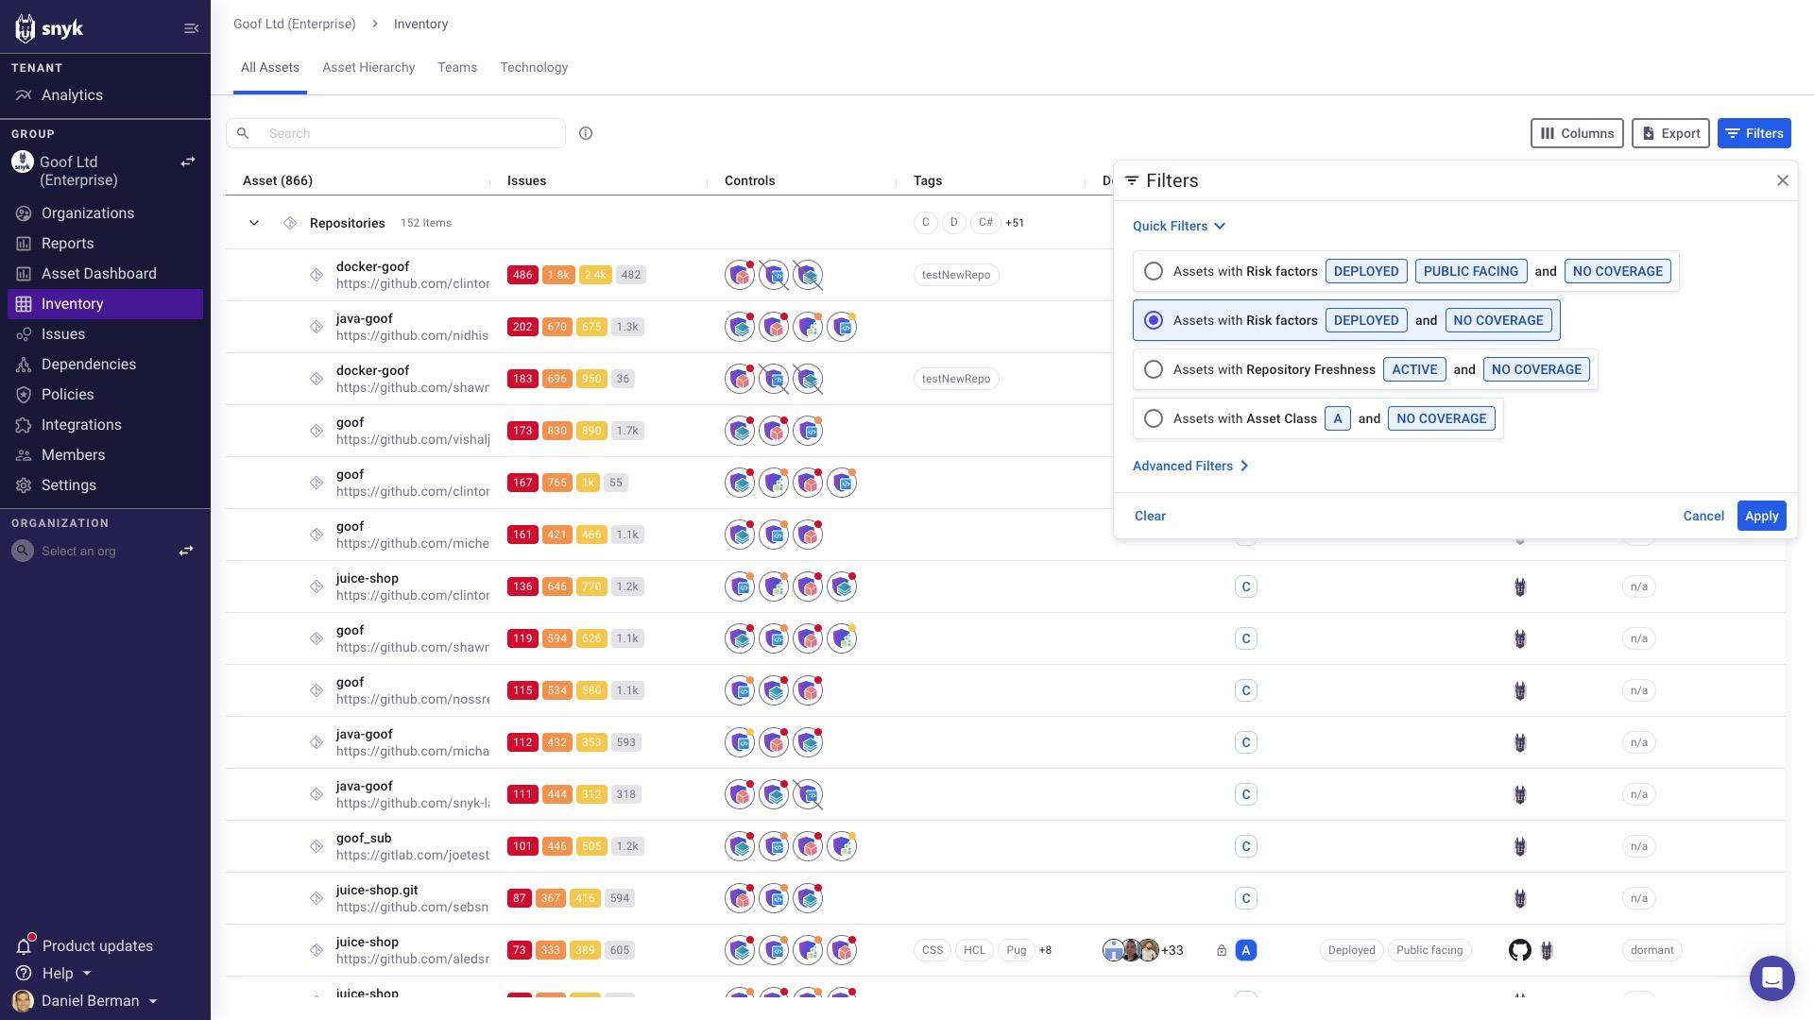Select Repository Freshness Active quick filter
This screenshot has height=1020, width=1814.
(1365, 369)
